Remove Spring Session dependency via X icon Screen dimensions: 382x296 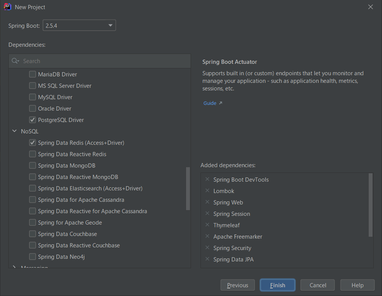pyautogui.click(x=207, y=214)
